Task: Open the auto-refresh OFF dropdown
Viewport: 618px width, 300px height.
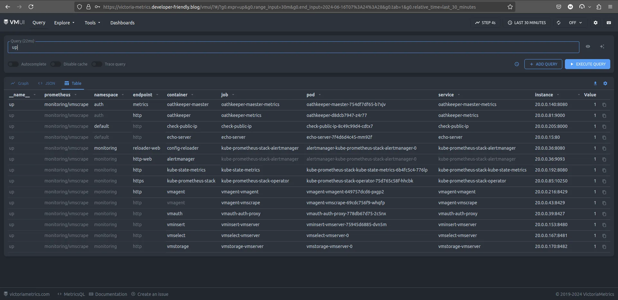Action: click(x=575, y=23)
